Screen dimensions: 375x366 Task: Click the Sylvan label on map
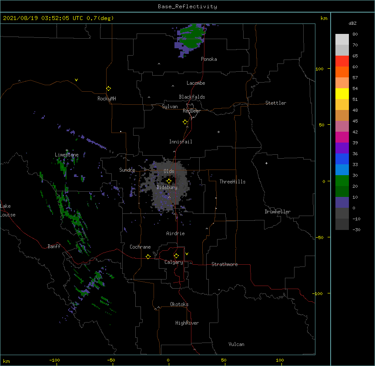(x=170, y=106)
